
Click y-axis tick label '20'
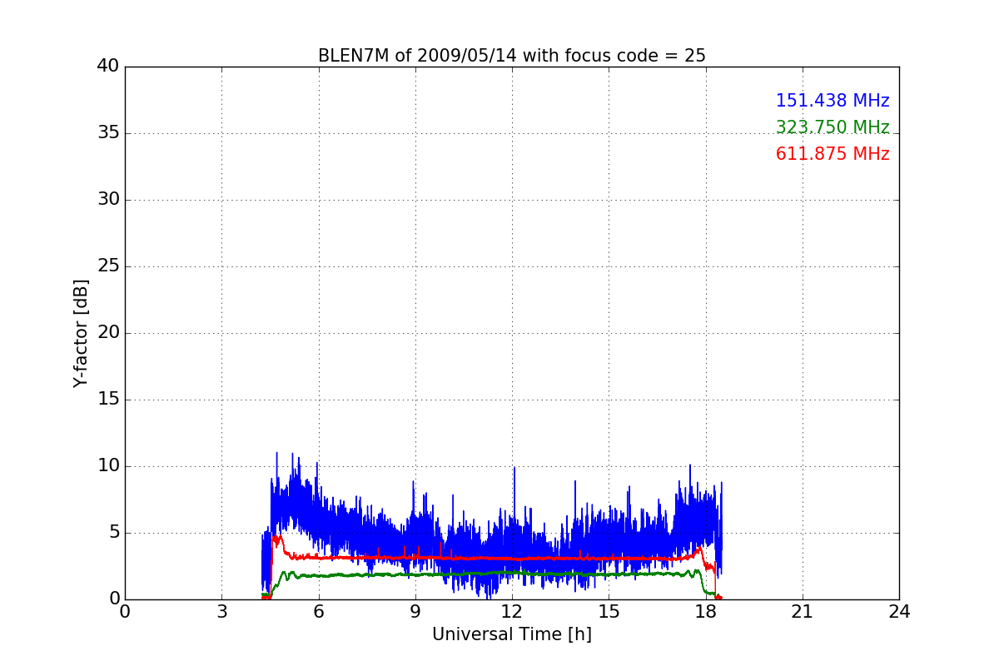point(108,333)
